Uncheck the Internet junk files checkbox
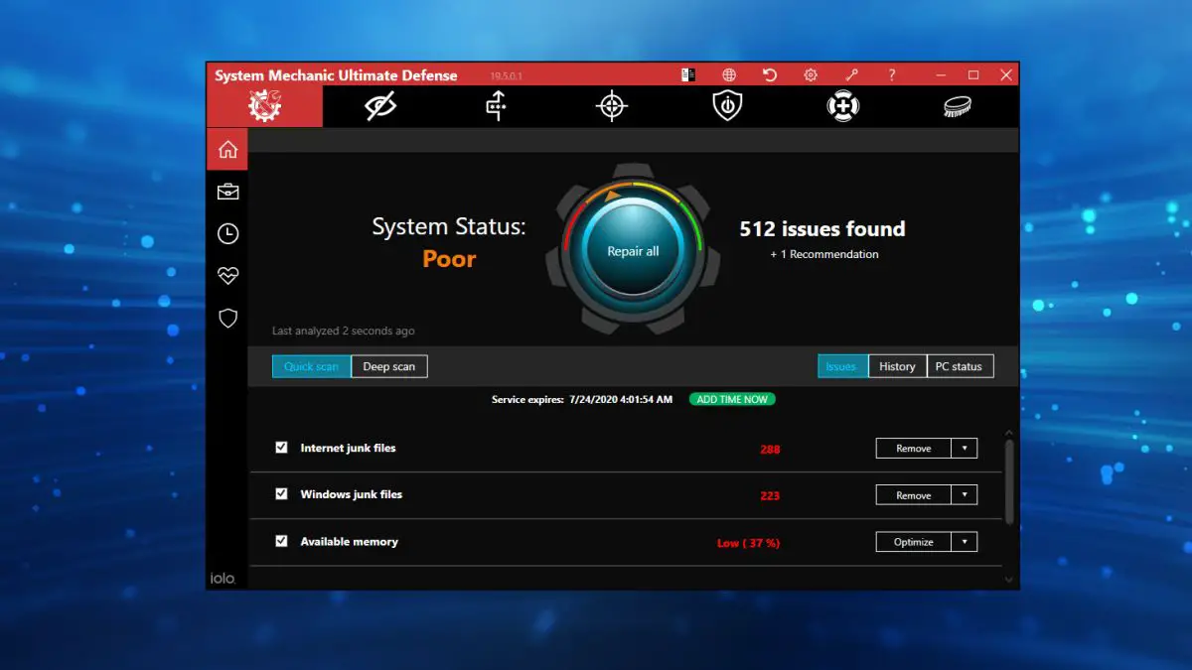1192x670 pixels. (x=281, y=448)
